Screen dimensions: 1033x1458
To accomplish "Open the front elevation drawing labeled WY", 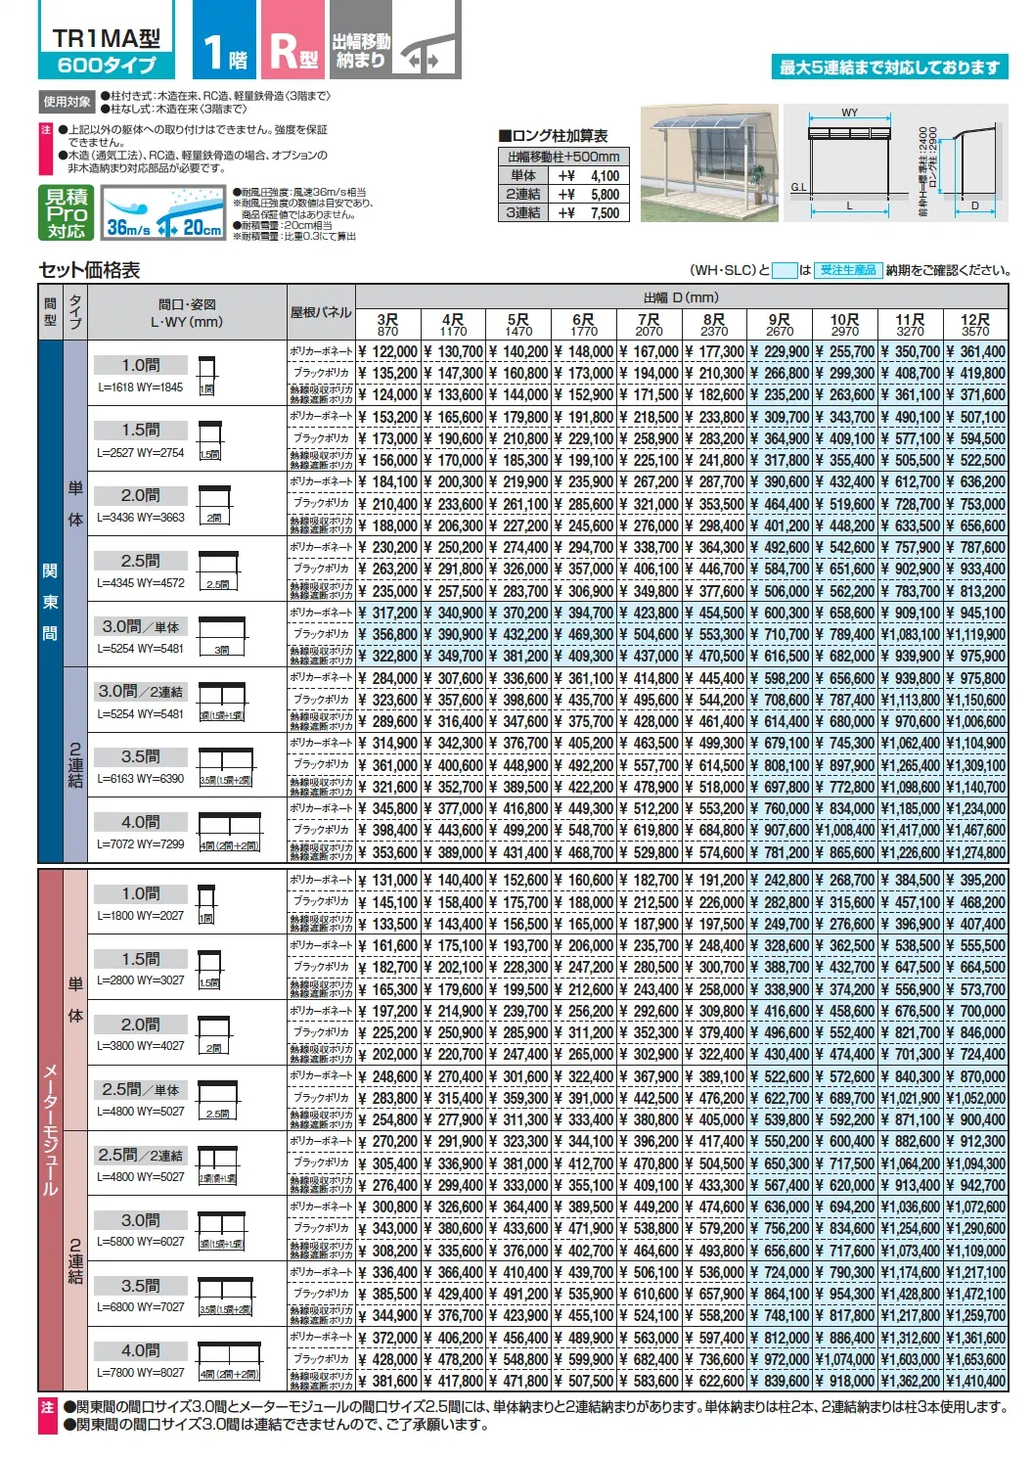I will coord(849,164).
